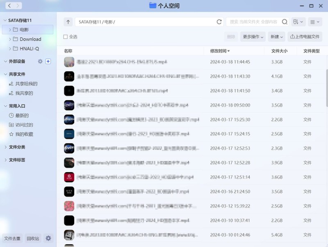Open external device settings gear

(40, 61)
